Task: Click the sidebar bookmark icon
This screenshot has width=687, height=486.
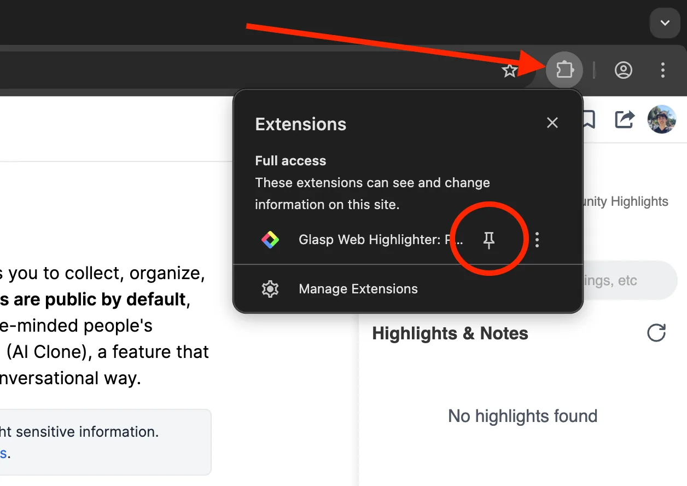Action: click(589, 119)
